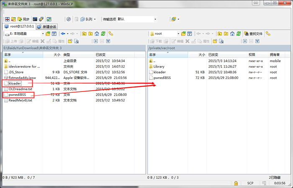Viewport: 293px width, 188px height.
Task: Sort remote files by 拥有者 column
Action: (x=276, y=55)
